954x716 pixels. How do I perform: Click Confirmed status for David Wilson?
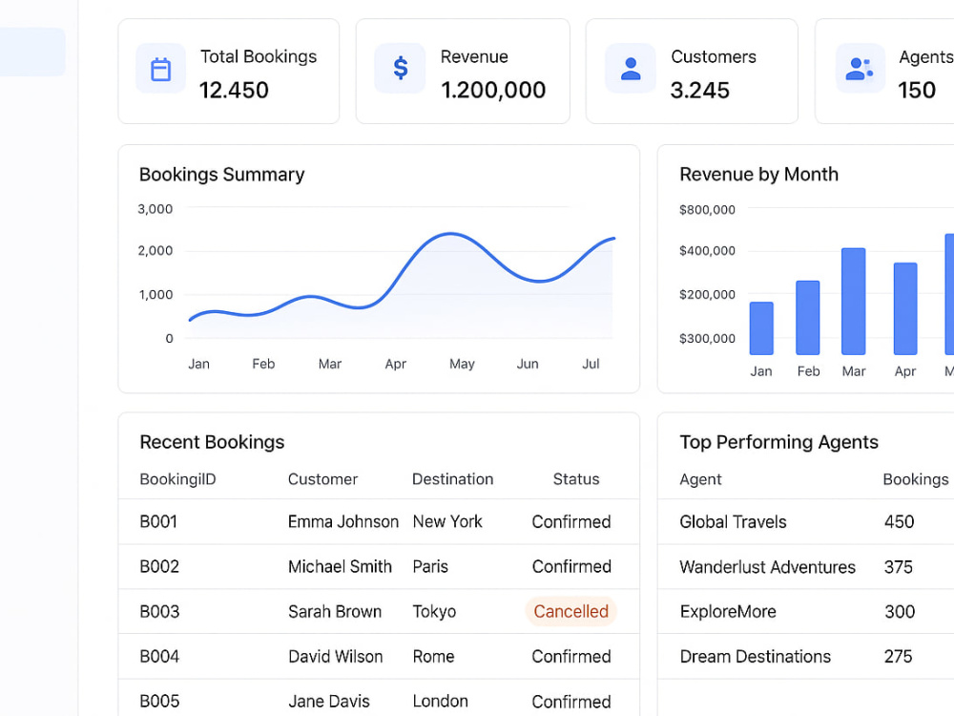(571, 657)
